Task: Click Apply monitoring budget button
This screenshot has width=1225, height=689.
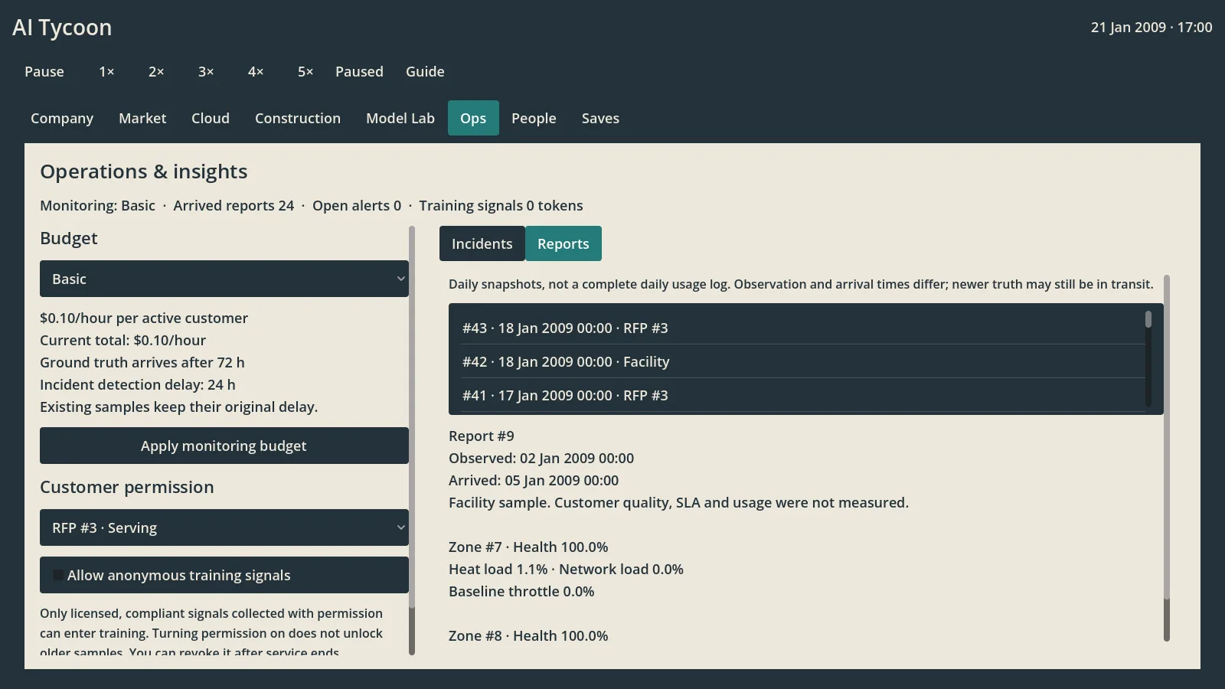Action: (x=224, y=446)
